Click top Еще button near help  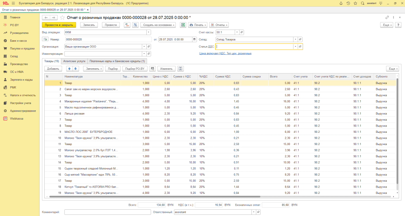(386, 25)
